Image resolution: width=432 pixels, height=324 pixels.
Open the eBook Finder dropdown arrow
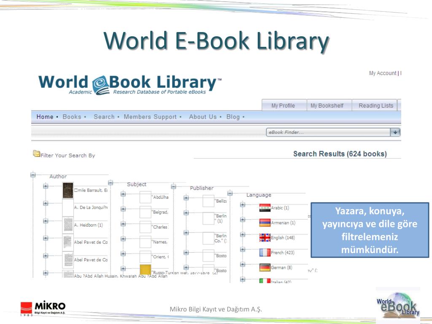point(395,132)
